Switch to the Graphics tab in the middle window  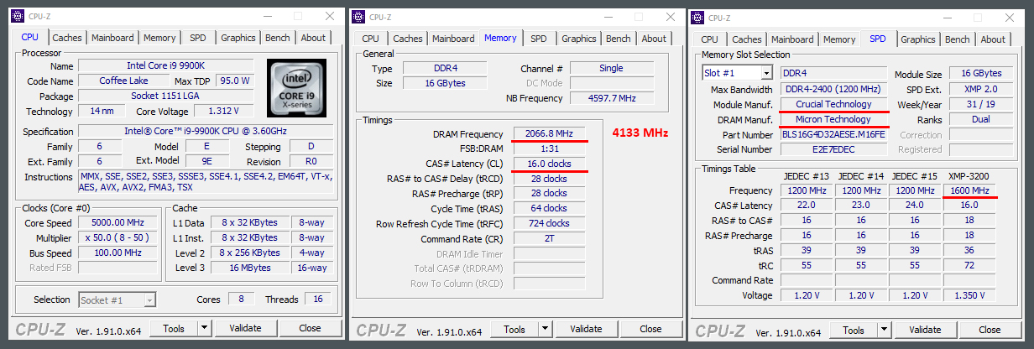pos(579,39)
